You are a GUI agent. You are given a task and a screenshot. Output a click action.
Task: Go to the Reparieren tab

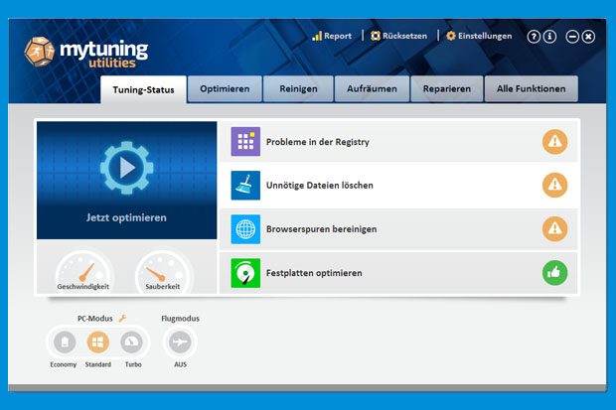point(447,88)
